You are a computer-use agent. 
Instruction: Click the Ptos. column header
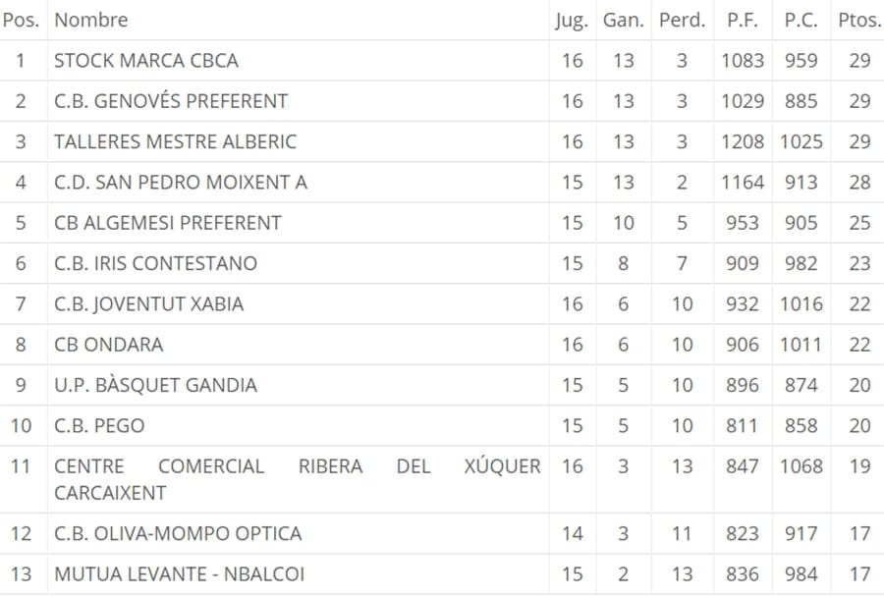pyautogui.click(x=859, y=21)
